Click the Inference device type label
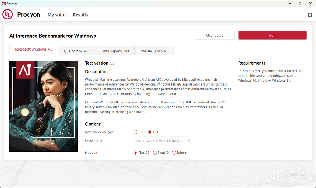The image size is (316, 188). (x=99, y=132)
